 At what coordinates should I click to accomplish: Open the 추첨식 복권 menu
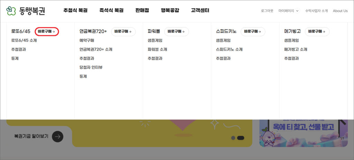(75, 11)
